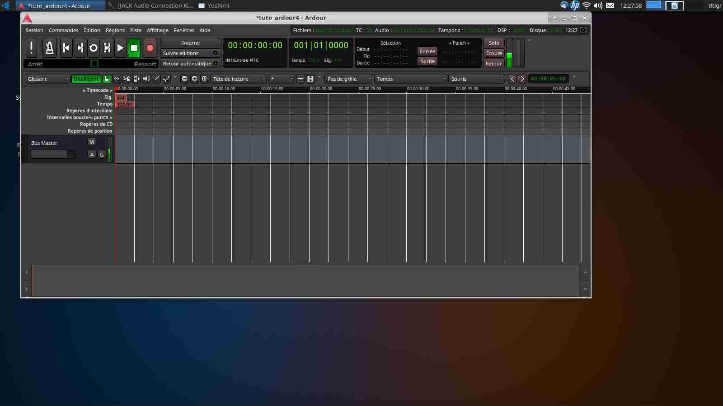Click the Interne sync source button

point(190,43)
